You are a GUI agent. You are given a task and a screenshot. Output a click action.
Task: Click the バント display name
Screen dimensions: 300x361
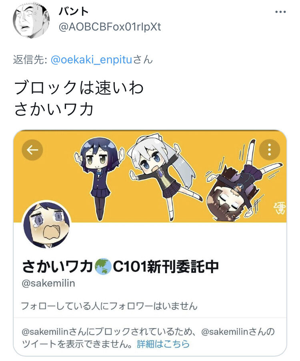(74, 11)
